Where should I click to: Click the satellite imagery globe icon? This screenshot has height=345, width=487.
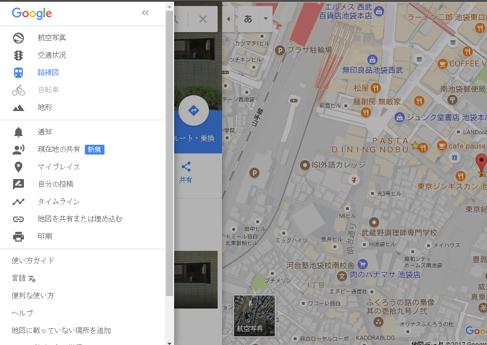[x=19, y=38]
